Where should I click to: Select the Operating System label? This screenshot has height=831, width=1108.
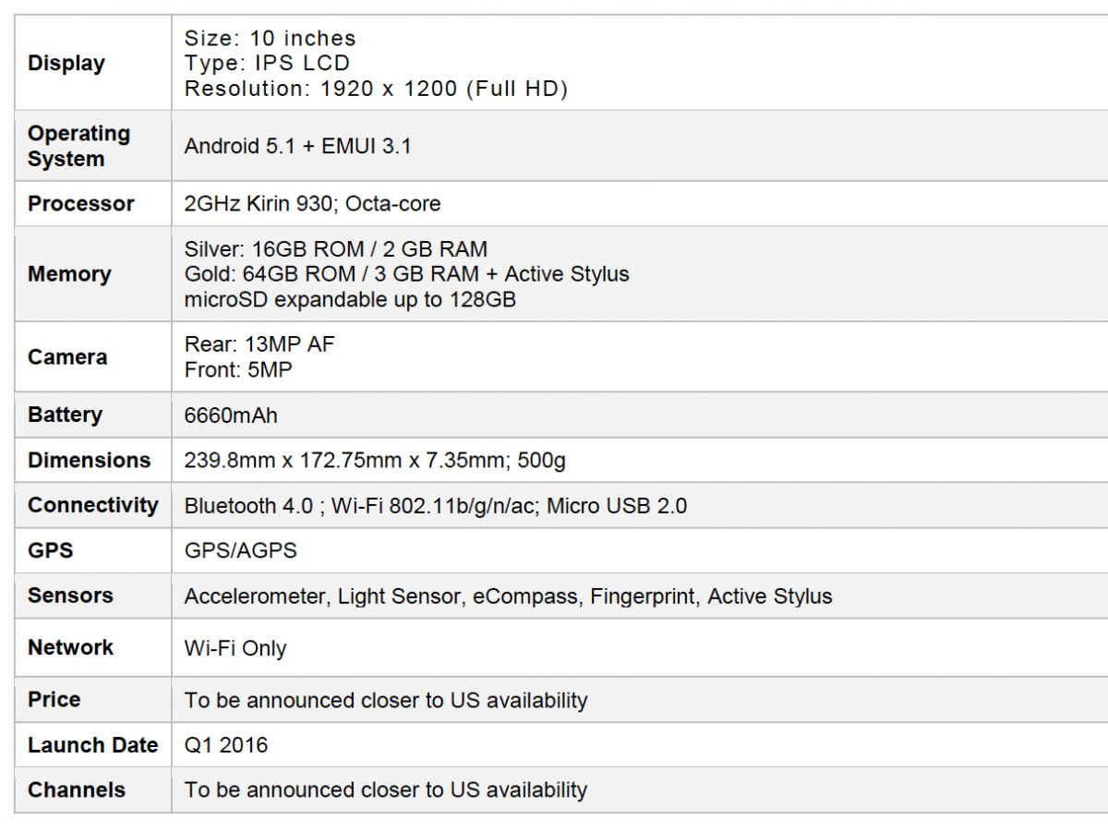(x=78, y=146)
